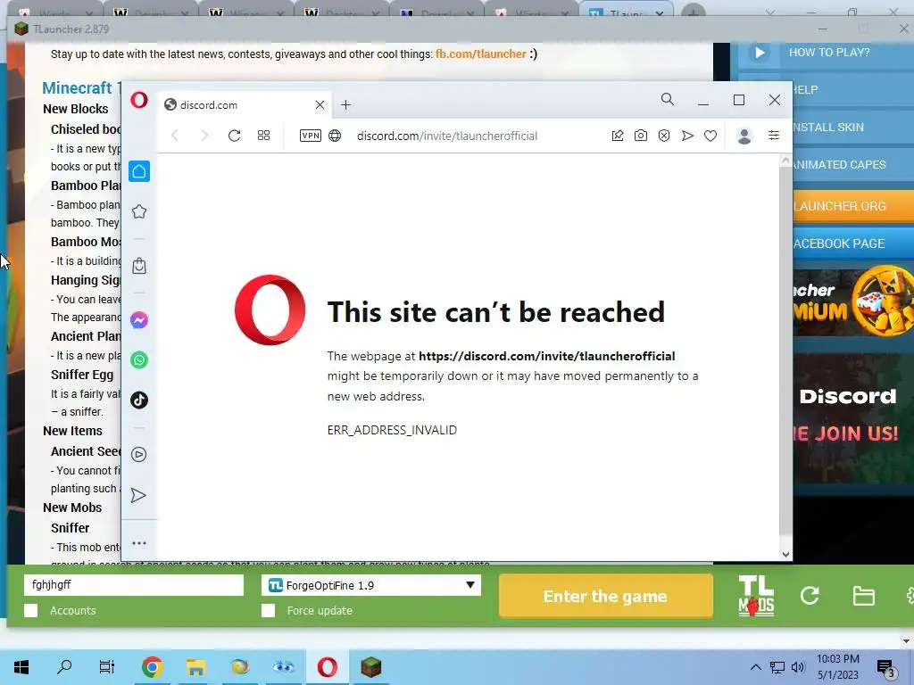This screenshot has height=685, width=914.
Task: Open the ad blocker shield icon
Action: click(664, 136)
